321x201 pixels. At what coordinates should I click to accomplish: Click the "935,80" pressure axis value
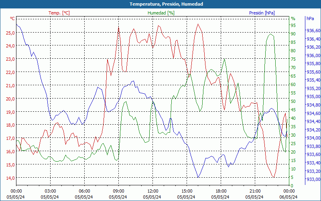click(313, 64)
